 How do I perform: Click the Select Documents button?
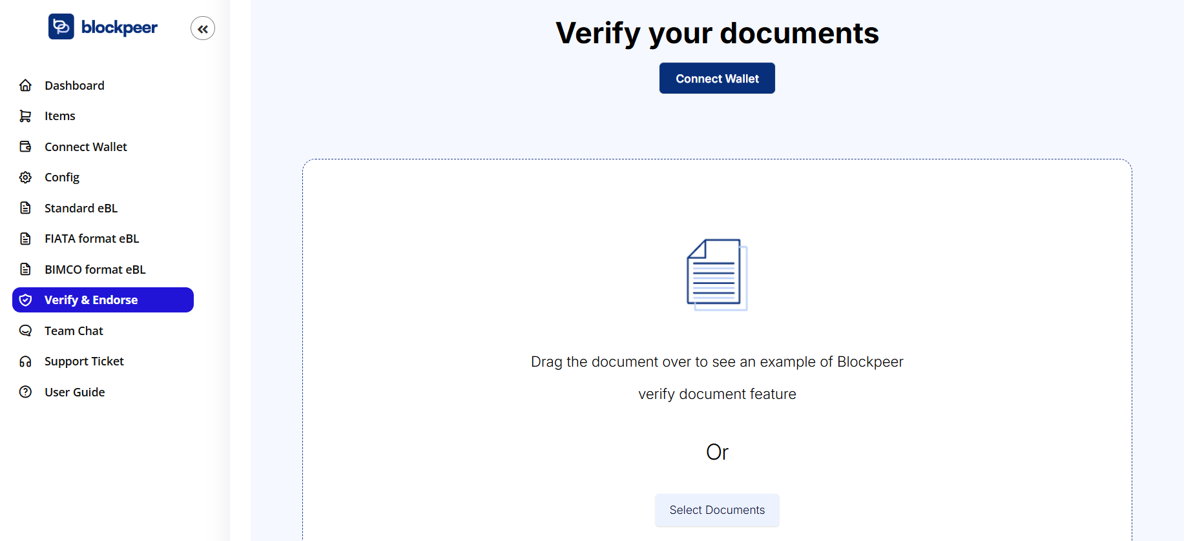717,510
